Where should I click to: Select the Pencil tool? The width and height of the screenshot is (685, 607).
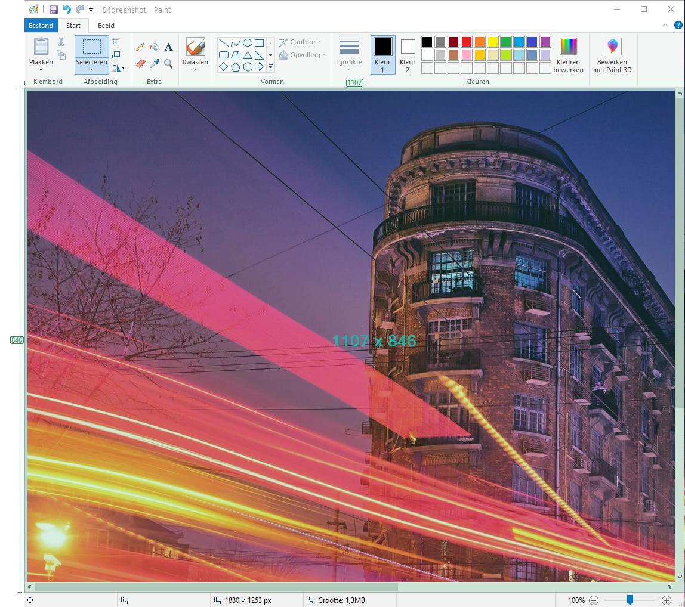(x=140, y=47)
